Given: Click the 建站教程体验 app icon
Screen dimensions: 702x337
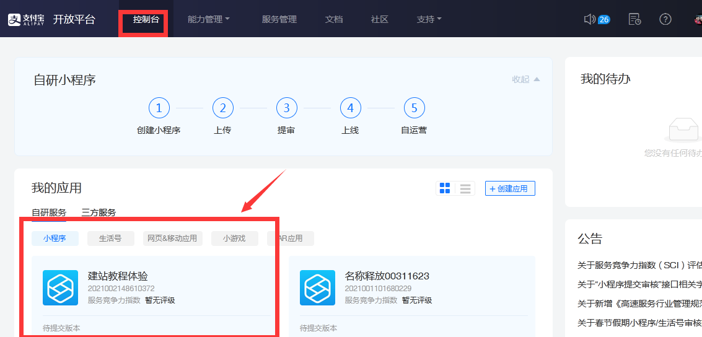Looking at the screenshot, I should (x=60, y=287).
